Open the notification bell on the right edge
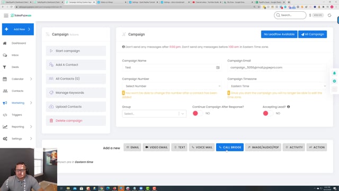This screenshot has height=191, width=339. 334,73
